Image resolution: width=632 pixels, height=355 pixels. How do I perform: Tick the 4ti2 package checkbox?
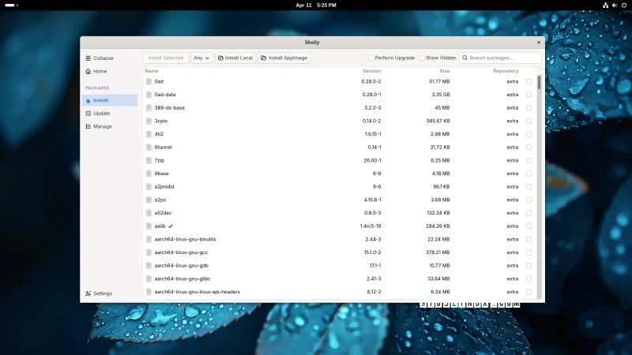529,134
